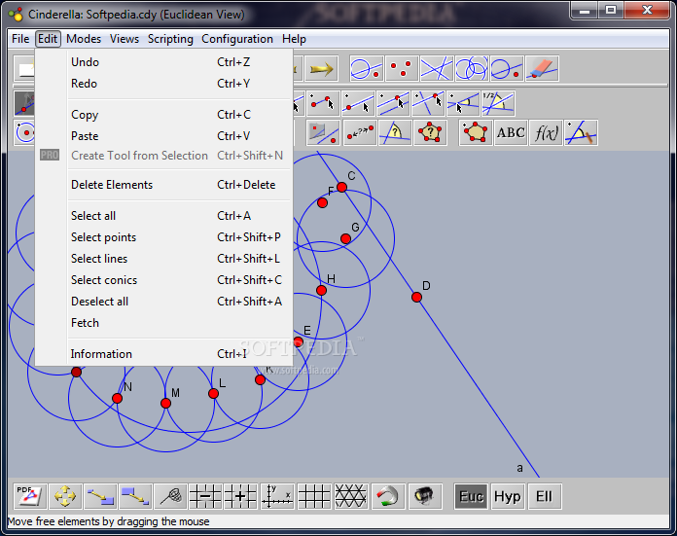
Task: Click the eraser delete tool icon
Action: coord(543,69)
